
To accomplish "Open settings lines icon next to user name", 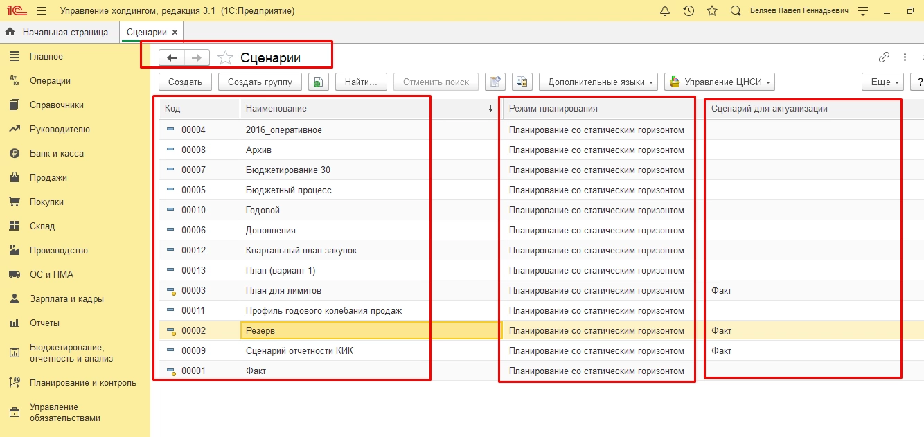I will click(x=862, y=11).
